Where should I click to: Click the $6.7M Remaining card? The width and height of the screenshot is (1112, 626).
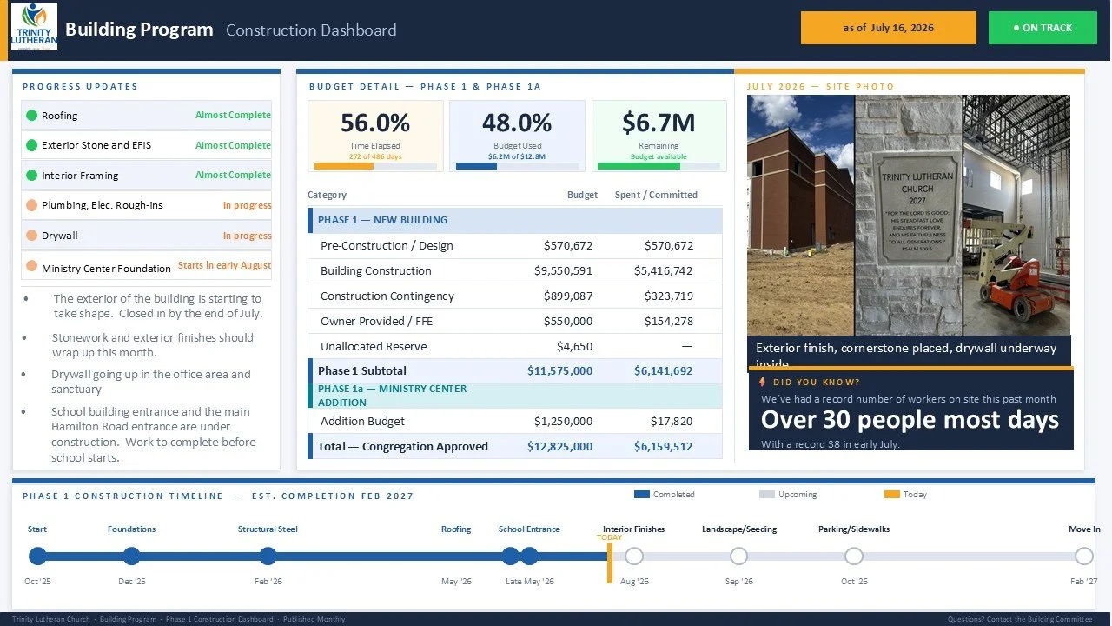click(659, 137)
